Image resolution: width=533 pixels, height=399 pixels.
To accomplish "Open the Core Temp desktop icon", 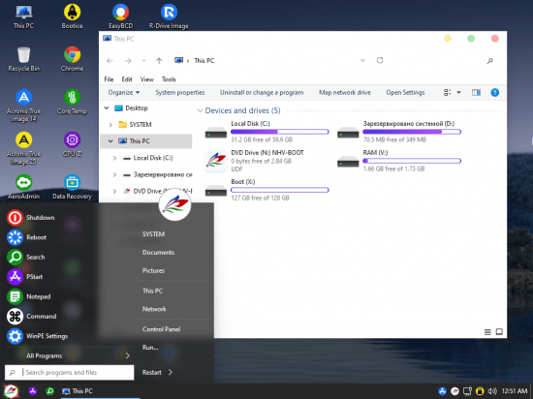I will coord(72,102).
